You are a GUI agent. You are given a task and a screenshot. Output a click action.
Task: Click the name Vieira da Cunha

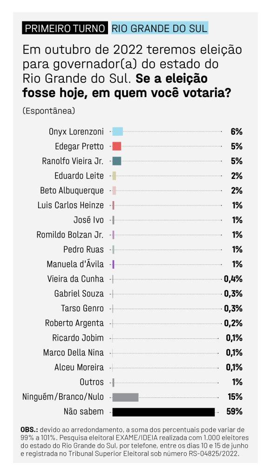point(75,279)
